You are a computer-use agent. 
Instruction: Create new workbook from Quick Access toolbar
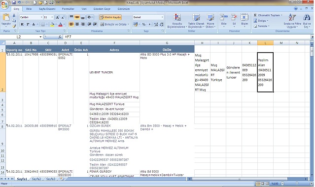pos(35,2)
